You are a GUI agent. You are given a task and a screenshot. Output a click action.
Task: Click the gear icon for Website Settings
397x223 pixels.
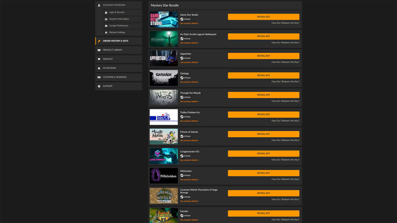click(106, 33)
